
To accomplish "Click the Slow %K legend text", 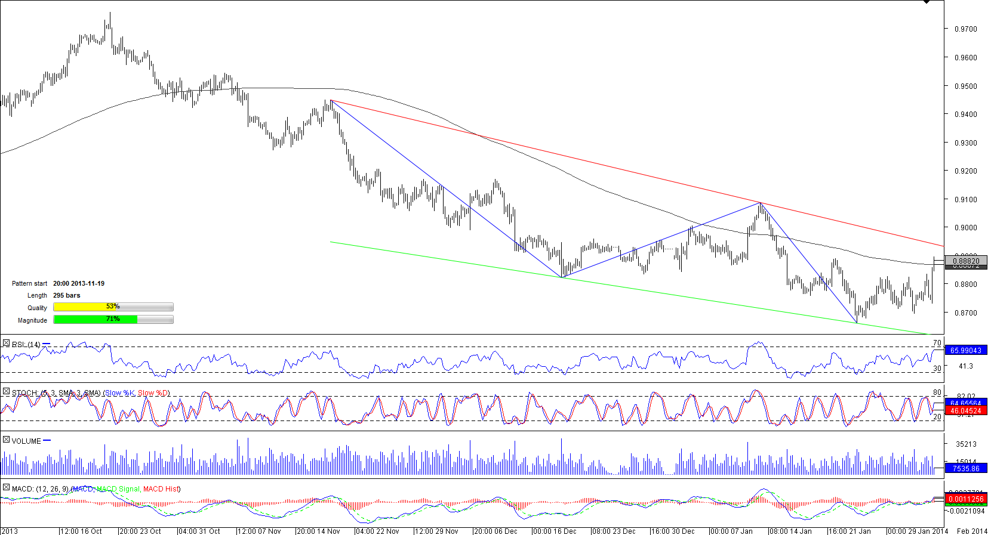I will click(119, 393).
